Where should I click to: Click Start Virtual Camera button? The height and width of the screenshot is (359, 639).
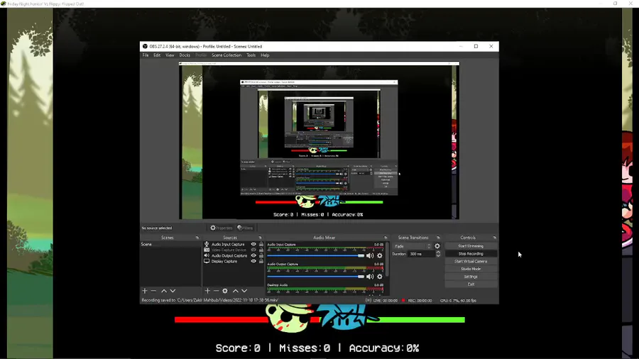[x=471, y=261]
